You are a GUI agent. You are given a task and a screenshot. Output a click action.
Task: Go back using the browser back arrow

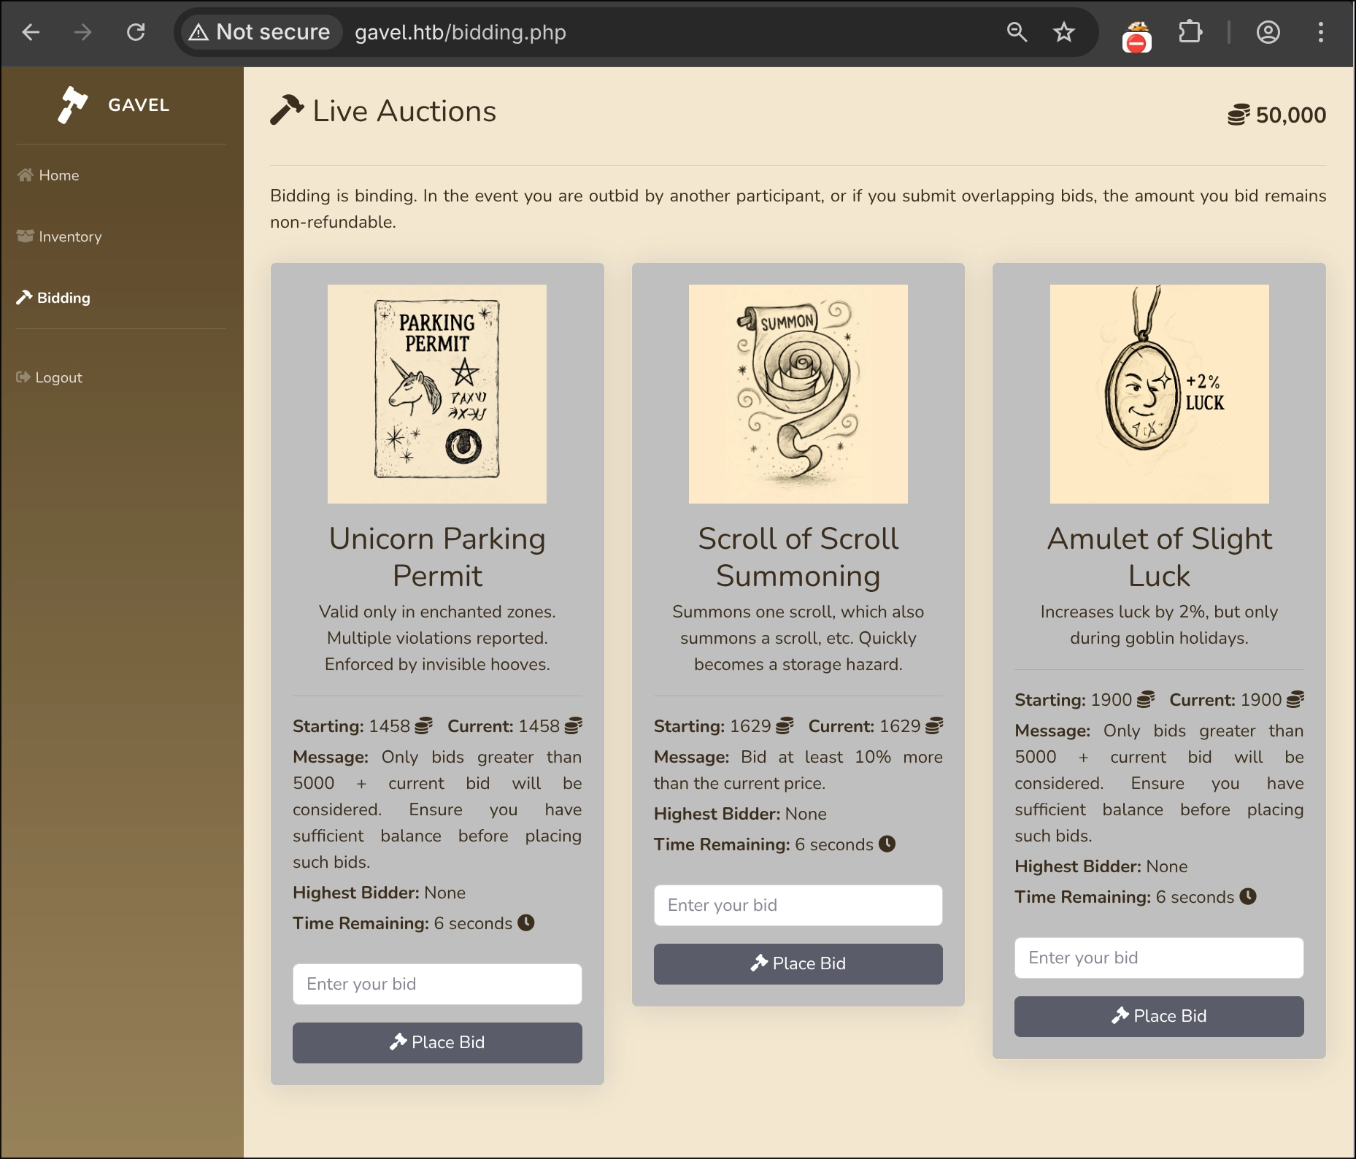31,32
